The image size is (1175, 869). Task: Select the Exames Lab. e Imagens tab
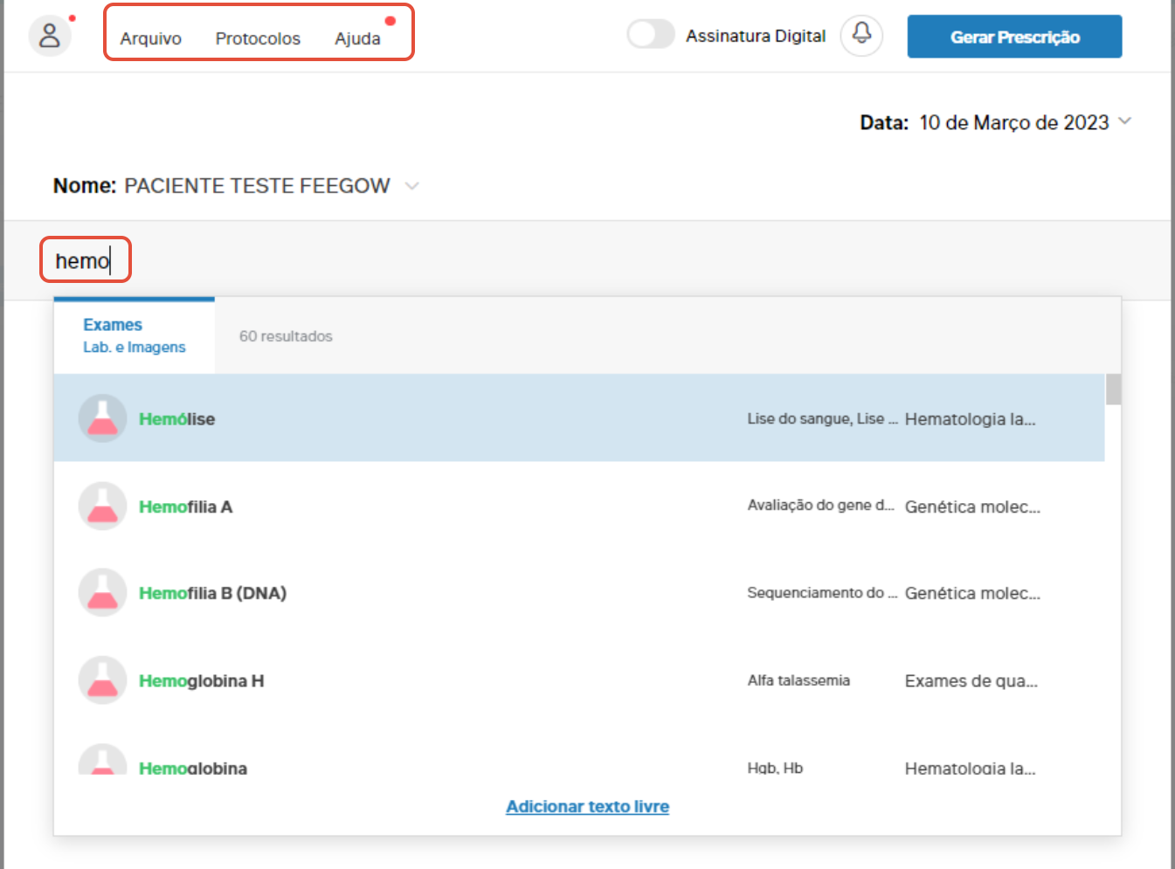[x=135, y=335]
